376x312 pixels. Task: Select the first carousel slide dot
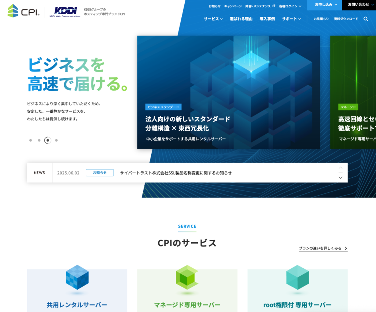tap(30, 140)
